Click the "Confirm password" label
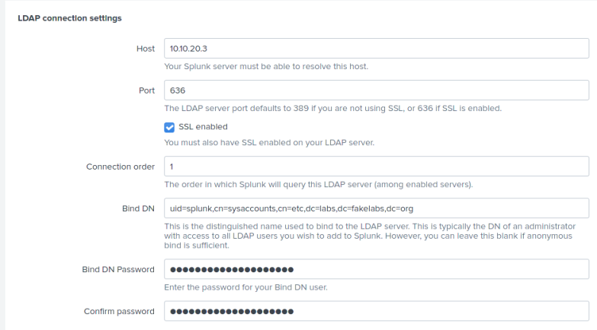 point(119,311)
